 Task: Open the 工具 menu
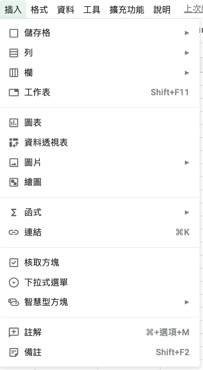(92, 9)
